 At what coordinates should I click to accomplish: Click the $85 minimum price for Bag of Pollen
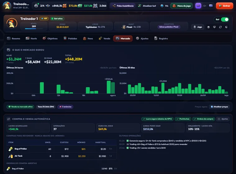tap(84, 149)
